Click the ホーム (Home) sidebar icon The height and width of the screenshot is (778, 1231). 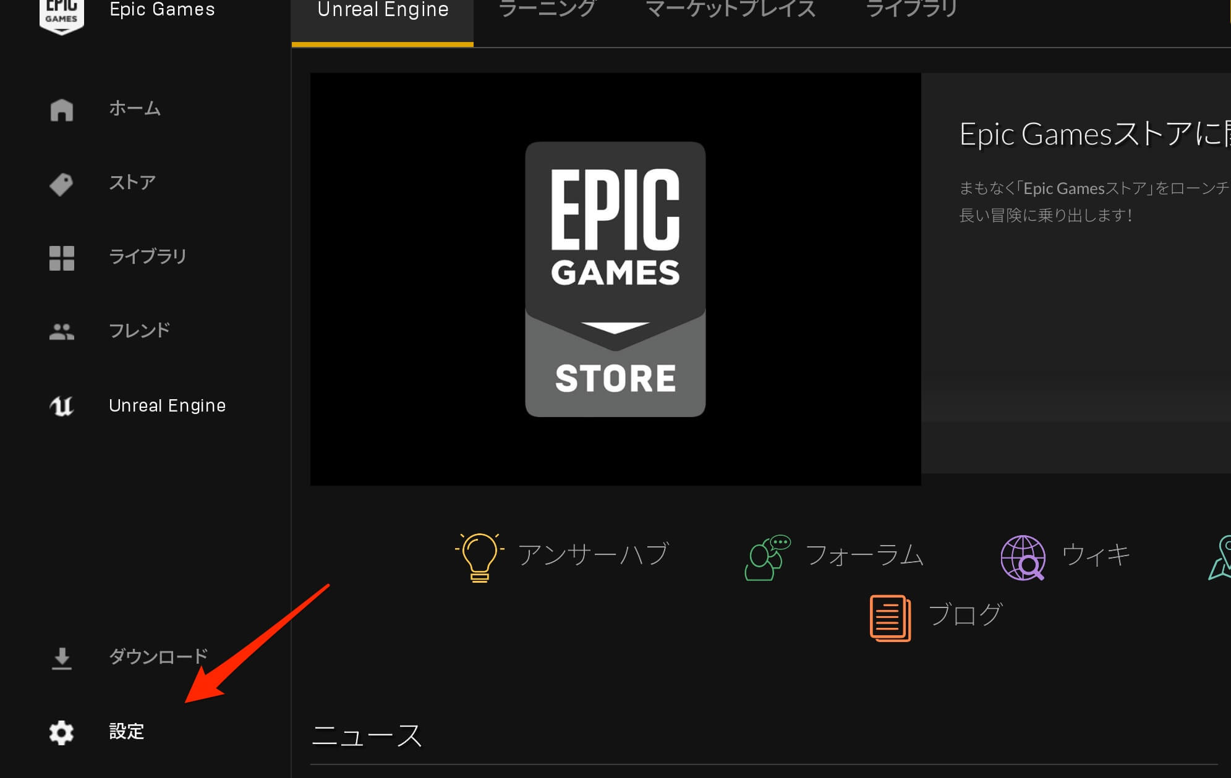coord(60,108)
